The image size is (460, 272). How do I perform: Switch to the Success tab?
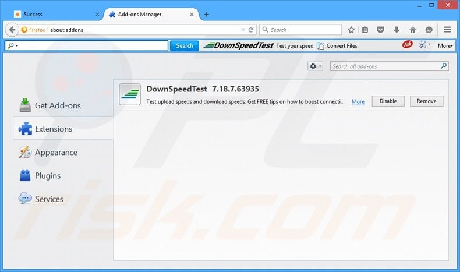tap(56, 14)
